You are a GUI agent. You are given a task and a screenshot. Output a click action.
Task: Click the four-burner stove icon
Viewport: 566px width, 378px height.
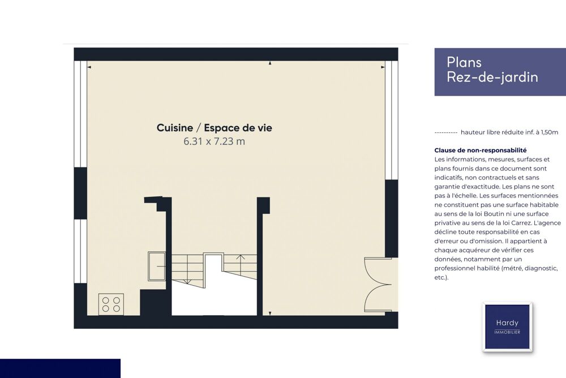[111, 304]
